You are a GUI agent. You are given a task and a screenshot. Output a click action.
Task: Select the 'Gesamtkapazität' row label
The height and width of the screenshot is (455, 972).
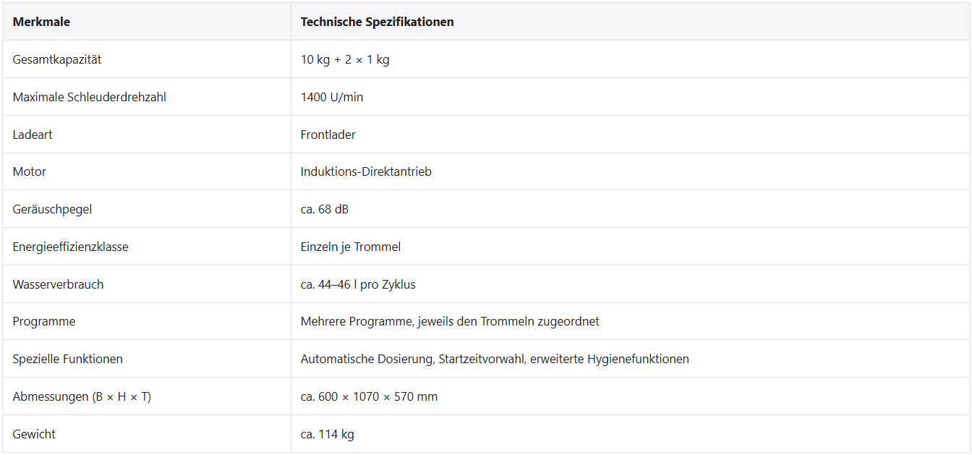click(x=57, y=59)
